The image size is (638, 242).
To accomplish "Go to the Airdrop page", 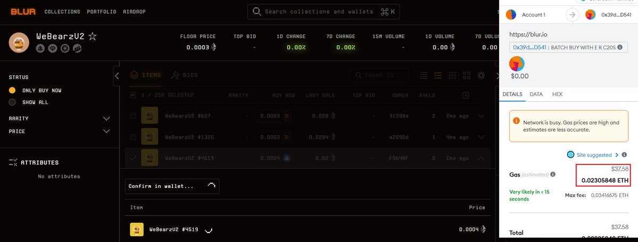I will pos(134,12).
